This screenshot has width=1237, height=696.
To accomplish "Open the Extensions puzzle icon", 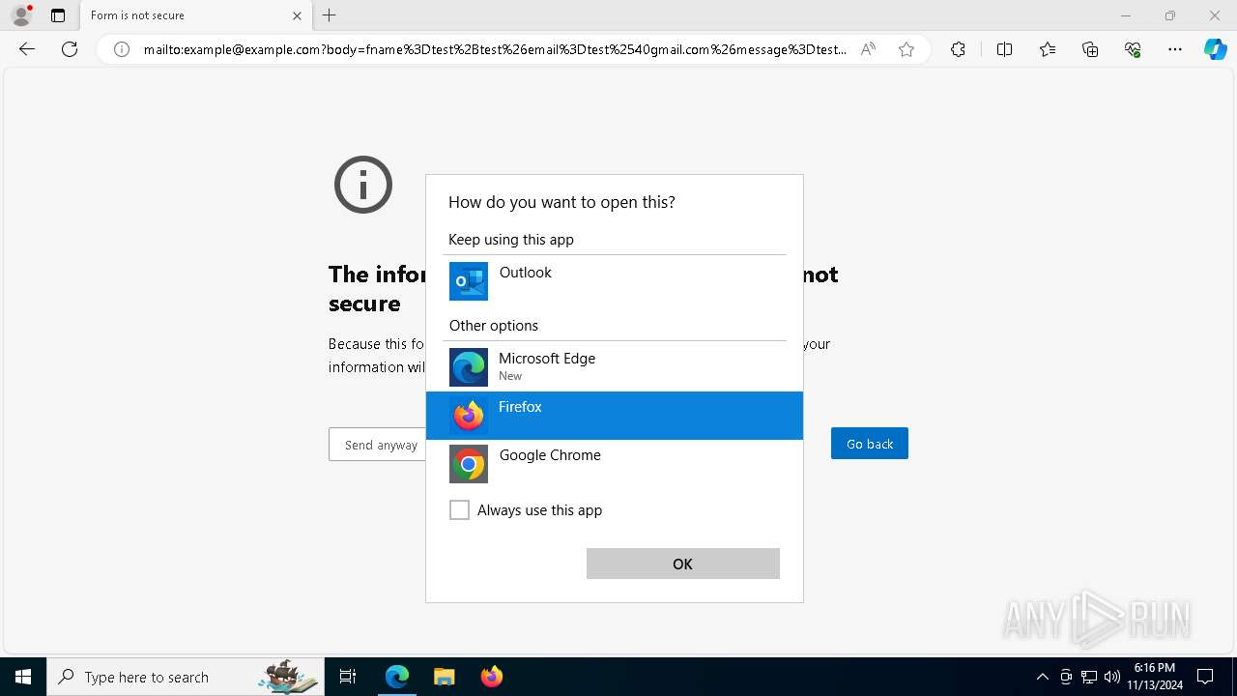I will tap(958, 49).
